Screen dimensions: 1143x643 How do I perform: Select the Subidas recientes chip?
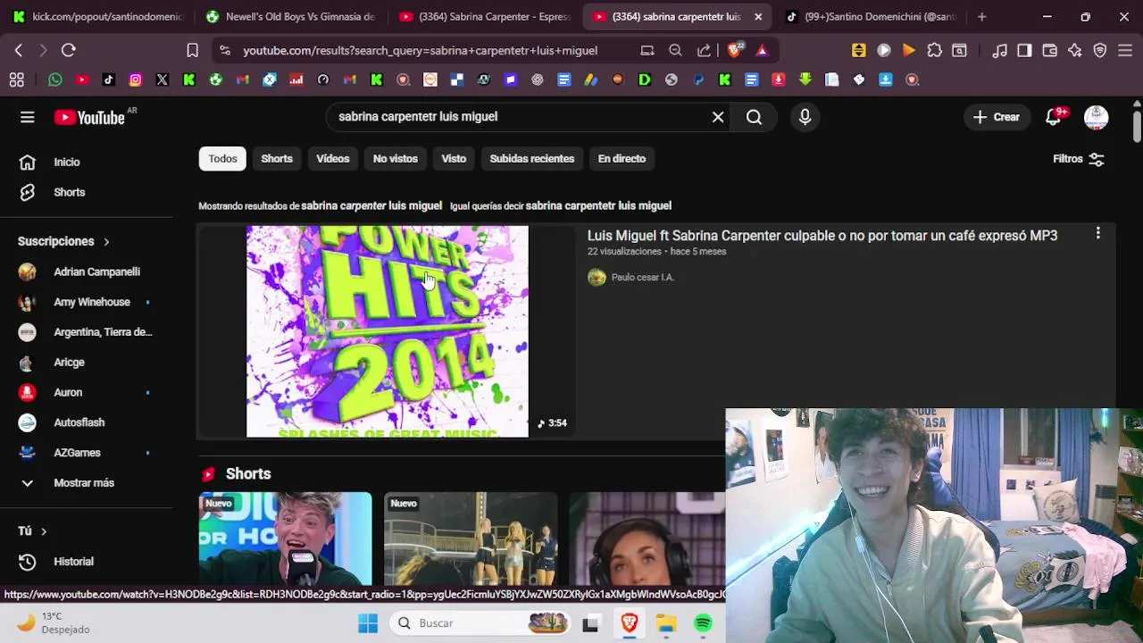532,159
